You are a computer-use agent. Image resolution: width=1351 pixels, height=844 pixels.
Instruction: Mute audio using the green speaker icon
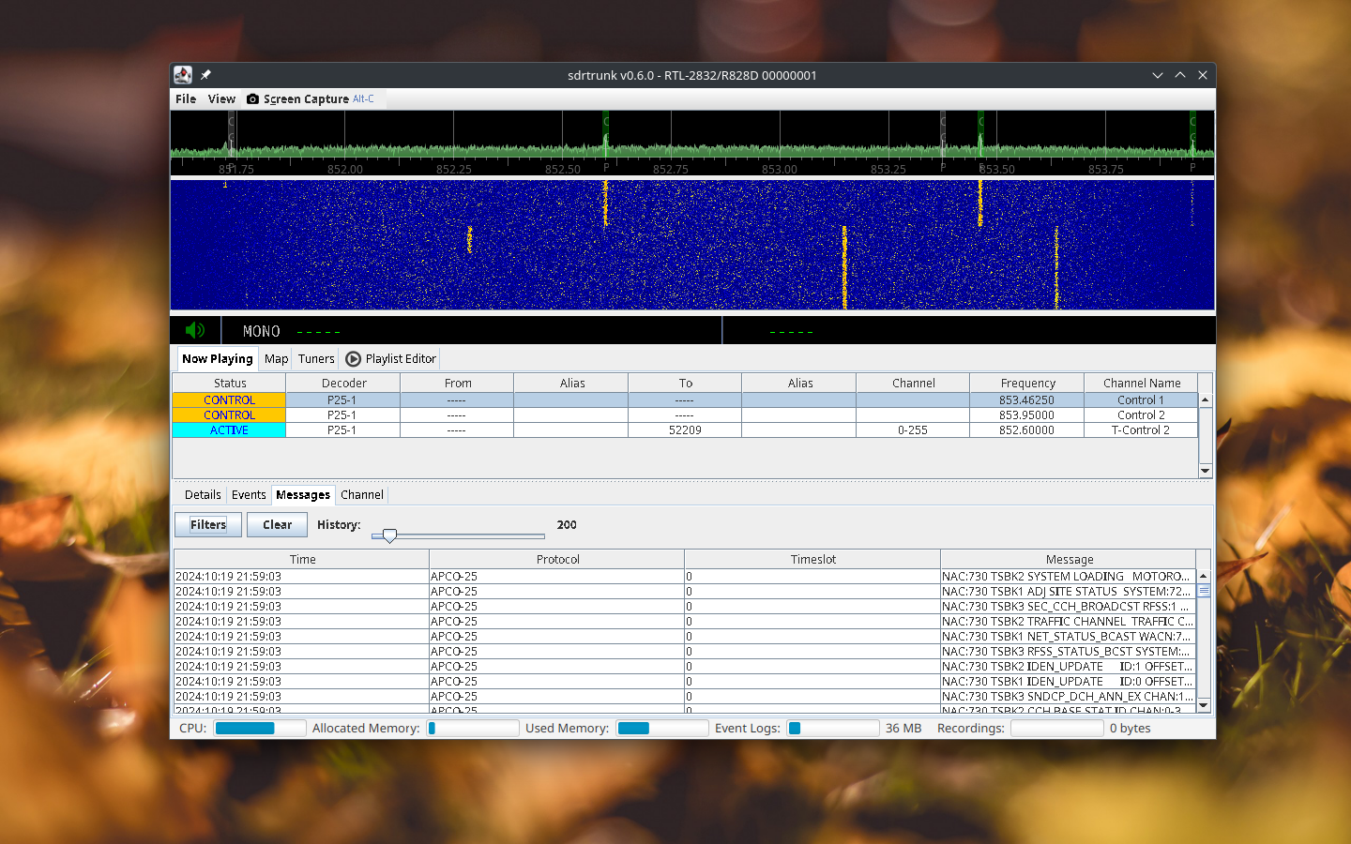coord(195,330)
